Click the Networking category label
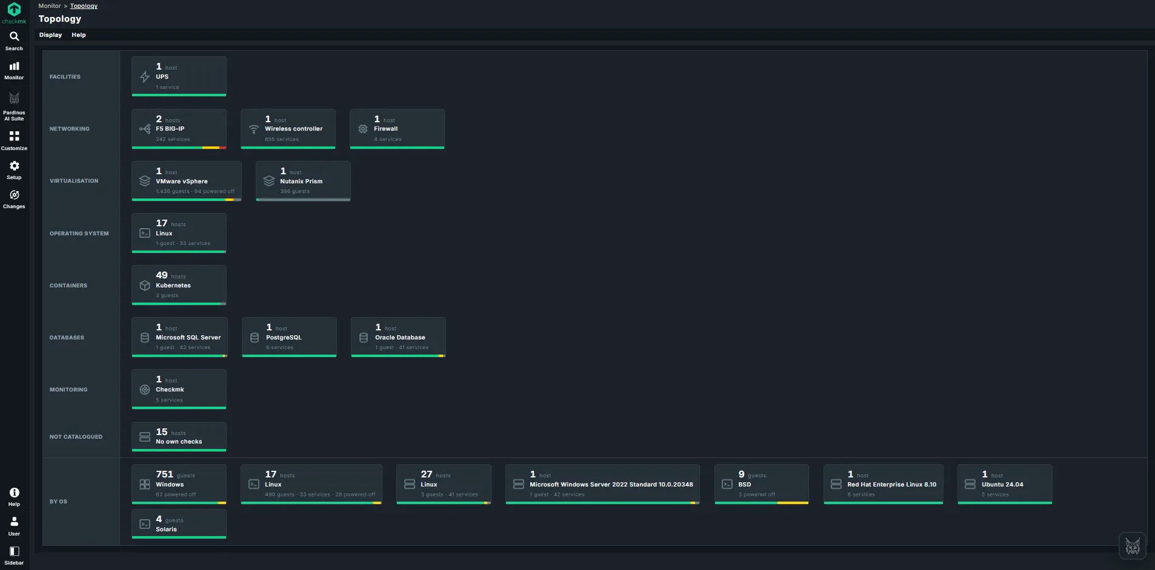The height and width of the screenshot is (570, 1155). pos(70,129)
